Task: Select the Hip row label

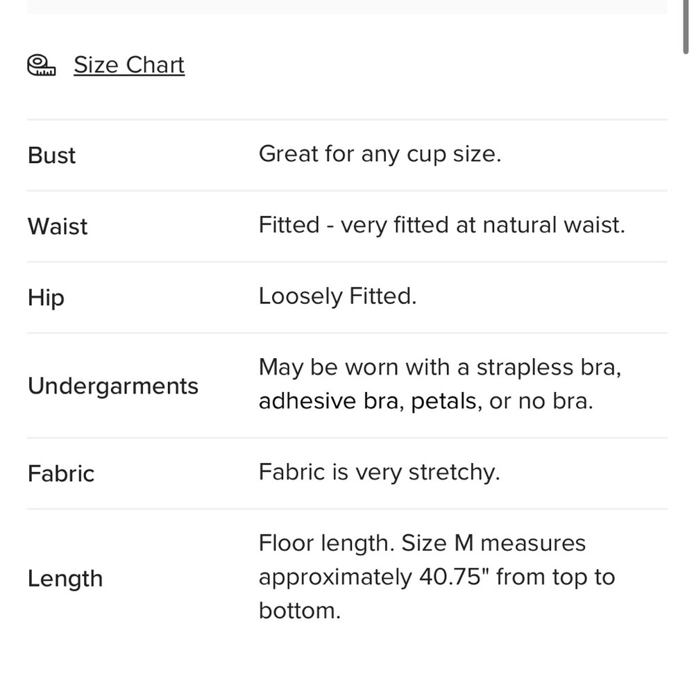Action: 46,298
